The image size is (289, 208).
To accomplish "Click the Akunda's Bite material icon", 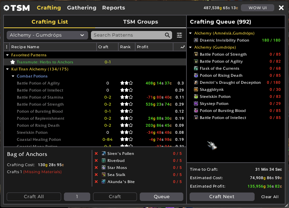I will pyautogui.click(x=104, y=182).
